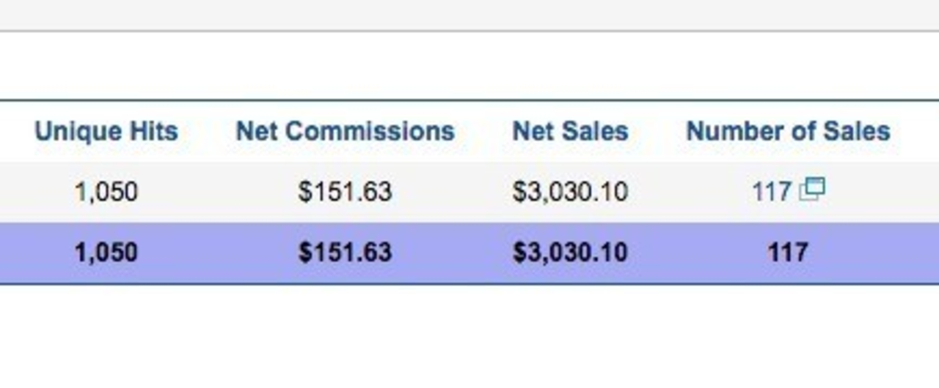This screenshot has height=388, width=939.
Task: Click the gray header bar at top
Action: (x=469, y=15)
